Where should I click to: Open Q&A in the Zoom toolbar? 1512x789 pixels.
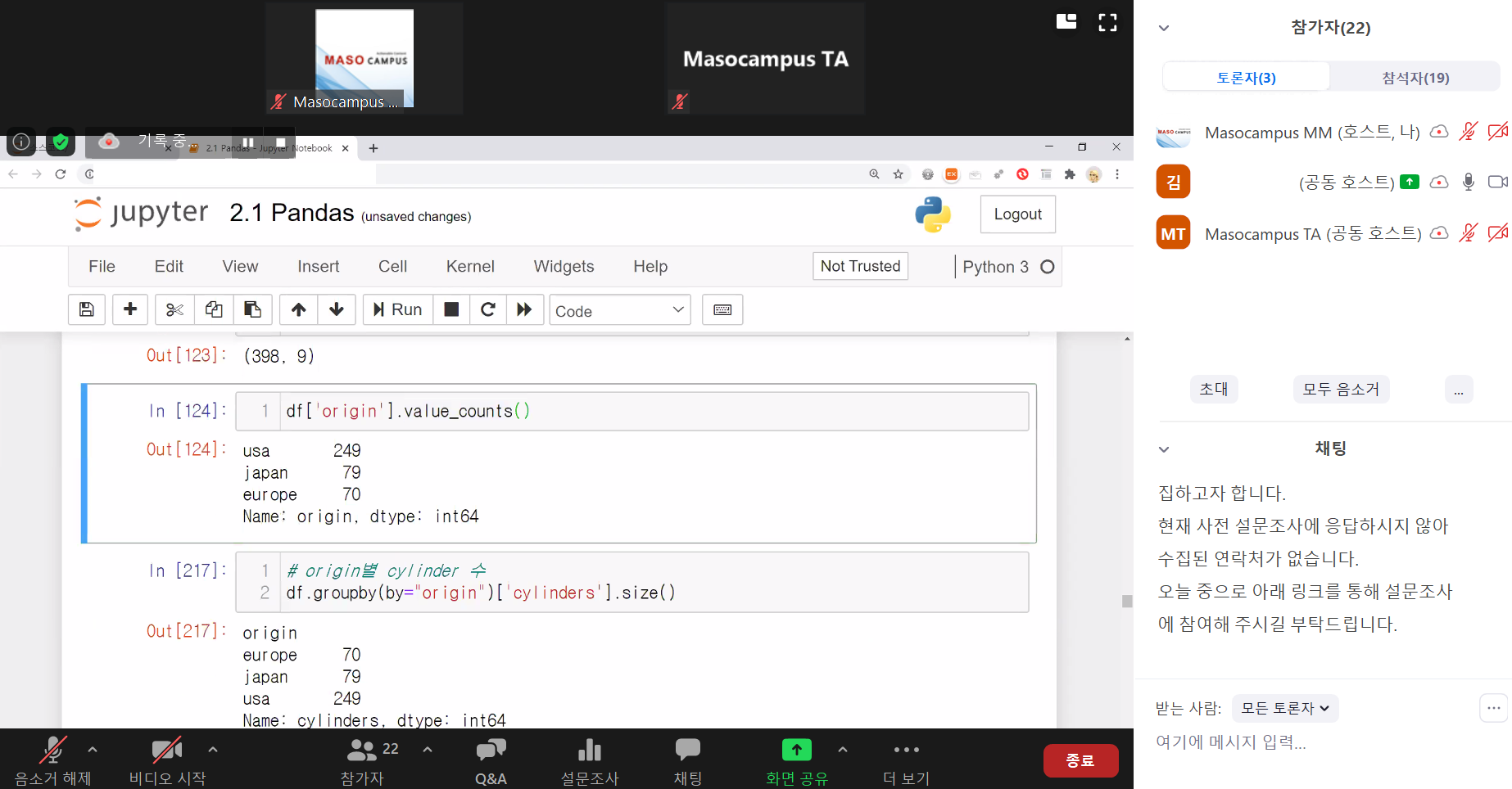tap(491, 761)
